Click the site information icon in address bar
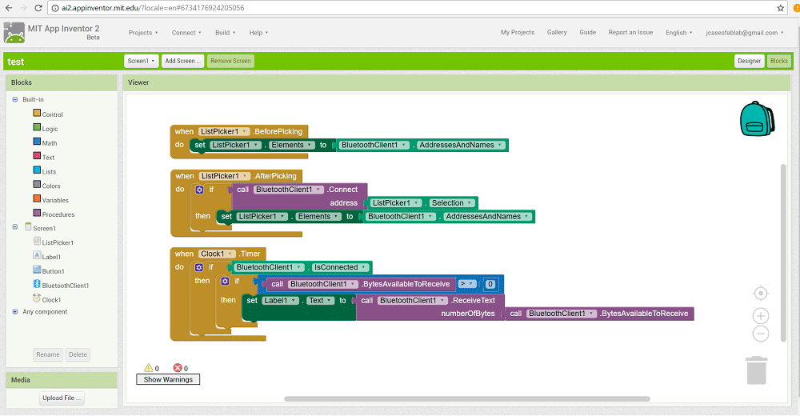The image size is (800, 416). [55, 8]
